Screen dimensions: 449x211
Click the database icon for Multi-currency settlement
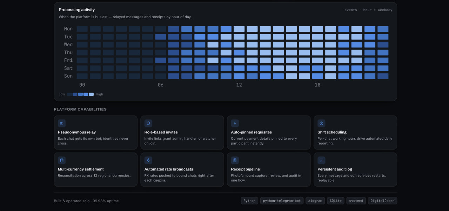(x=62, y=160)
